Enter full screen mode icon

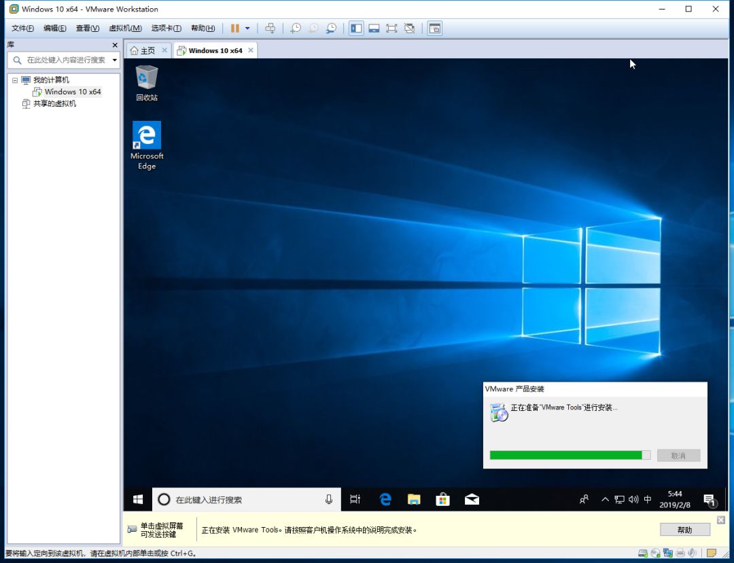pos(392,29)
